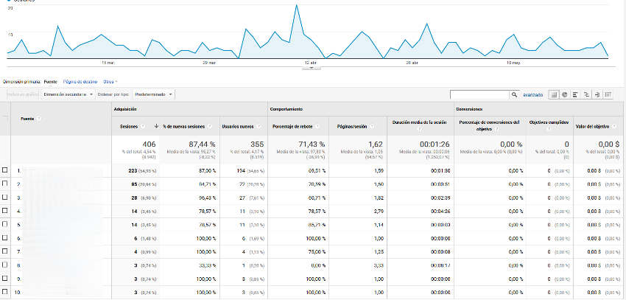The width and height of the screenshot is (626, 300).
Task: Switch to data table view icon
Action: [x=553, y=94]
